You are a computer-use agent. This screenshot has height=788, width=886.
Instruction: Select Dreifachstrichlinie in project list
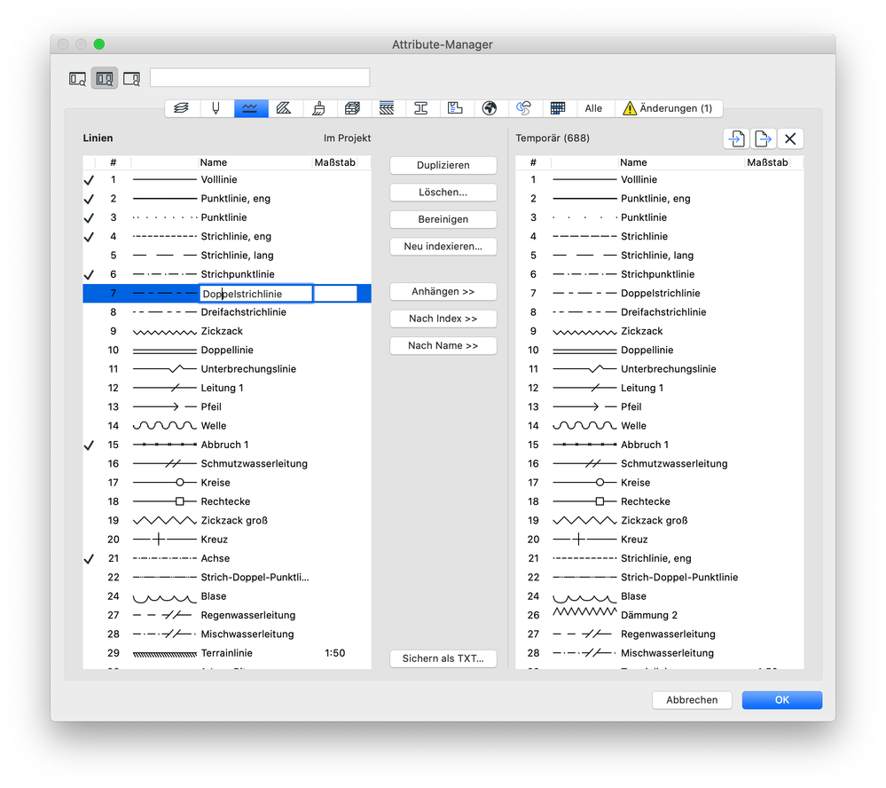[x=227, y=312]
